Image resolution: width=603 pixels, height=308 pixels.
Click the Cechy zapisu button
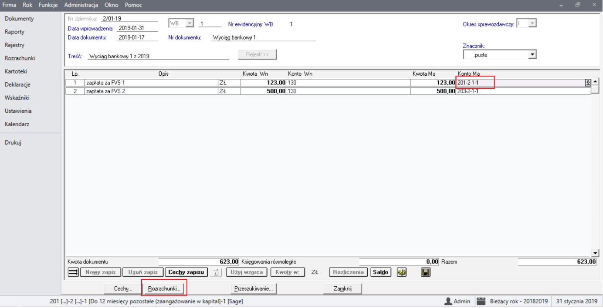pyautogui.click(x=186, y=272)
